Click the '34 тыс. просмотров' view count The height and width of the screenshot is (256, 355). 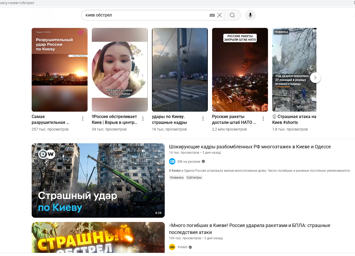point(109,129)
